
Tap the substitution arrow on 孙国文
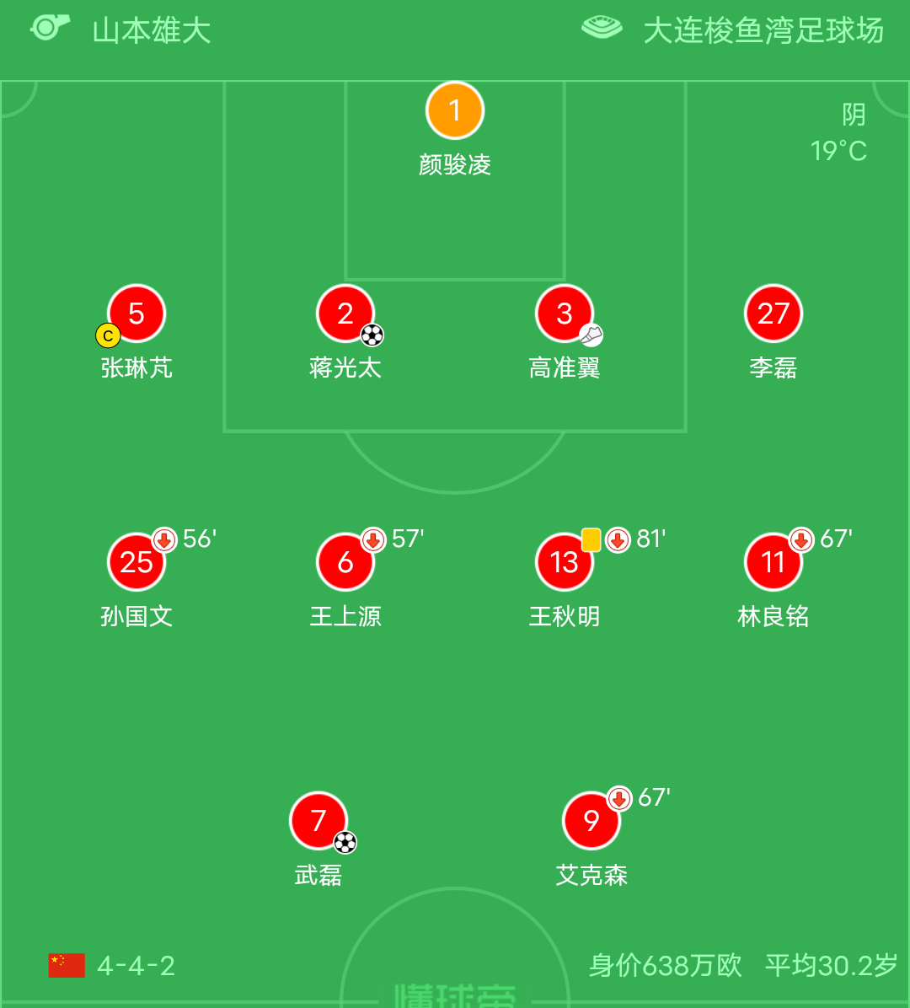(x=164, y=539)
